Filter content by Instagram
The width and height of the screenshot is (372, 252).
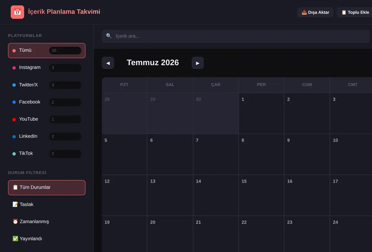pos(46,67)
